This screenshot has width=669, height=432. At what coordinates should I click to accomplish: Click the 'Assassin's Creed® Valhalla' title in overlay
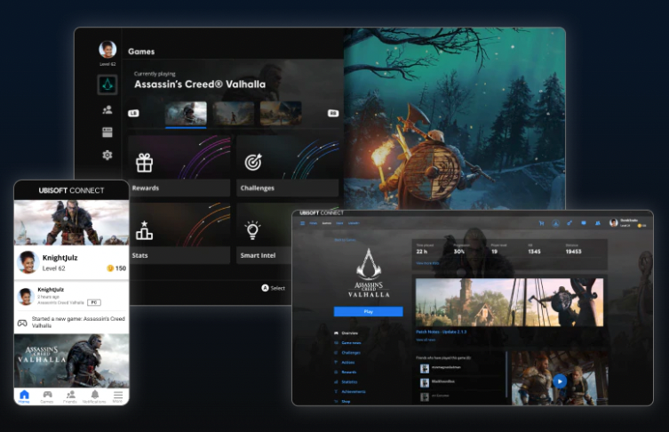[x=200, y=84]
